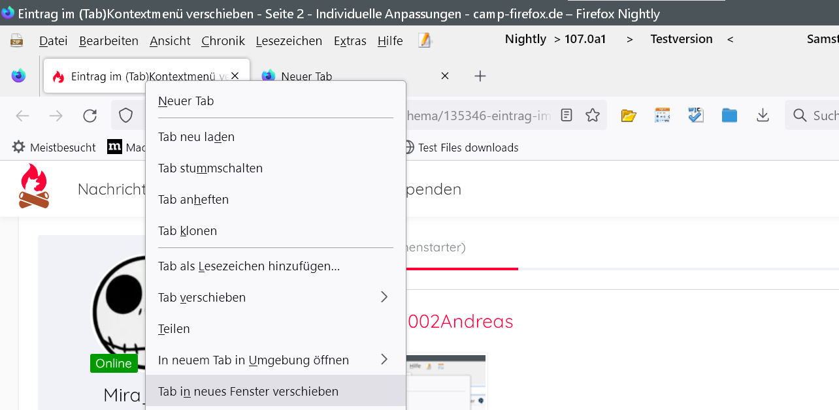Click the ZIP icon in menu bar

coord(16,41)
